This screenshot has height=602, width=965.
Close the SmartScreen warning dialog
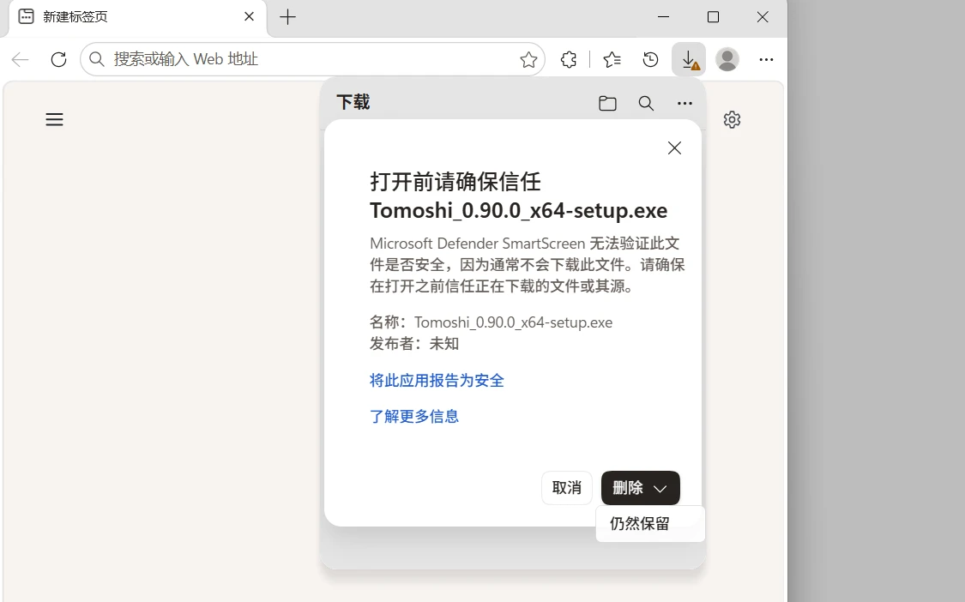pyautogui.click(x=674, y=147)
